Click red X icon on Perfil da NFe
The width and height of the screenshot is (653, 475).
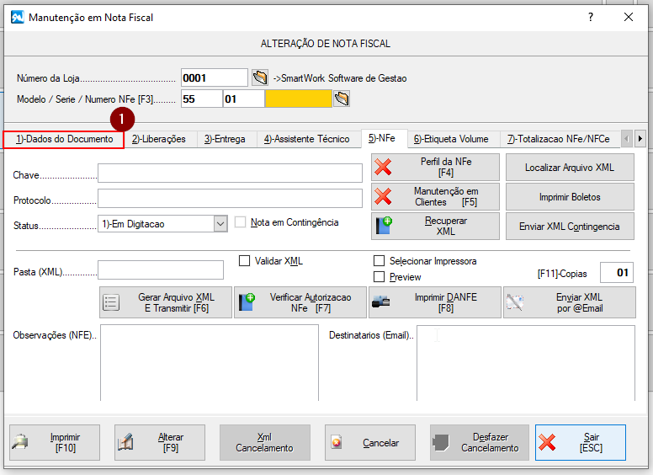pos(383,167)
